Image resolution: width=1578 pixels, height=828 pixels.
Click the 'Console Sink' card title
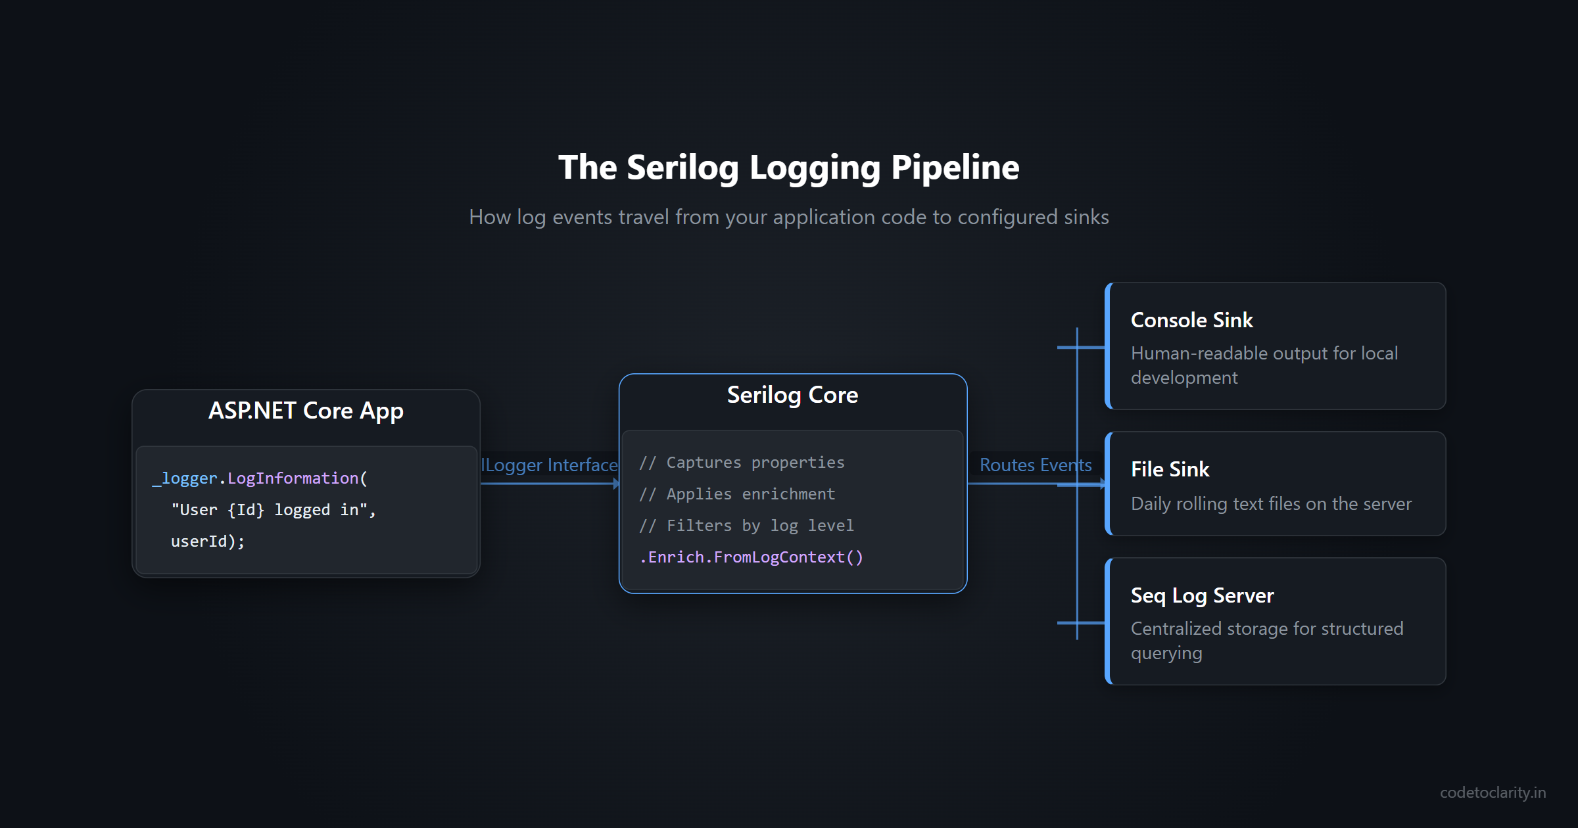1191,320
